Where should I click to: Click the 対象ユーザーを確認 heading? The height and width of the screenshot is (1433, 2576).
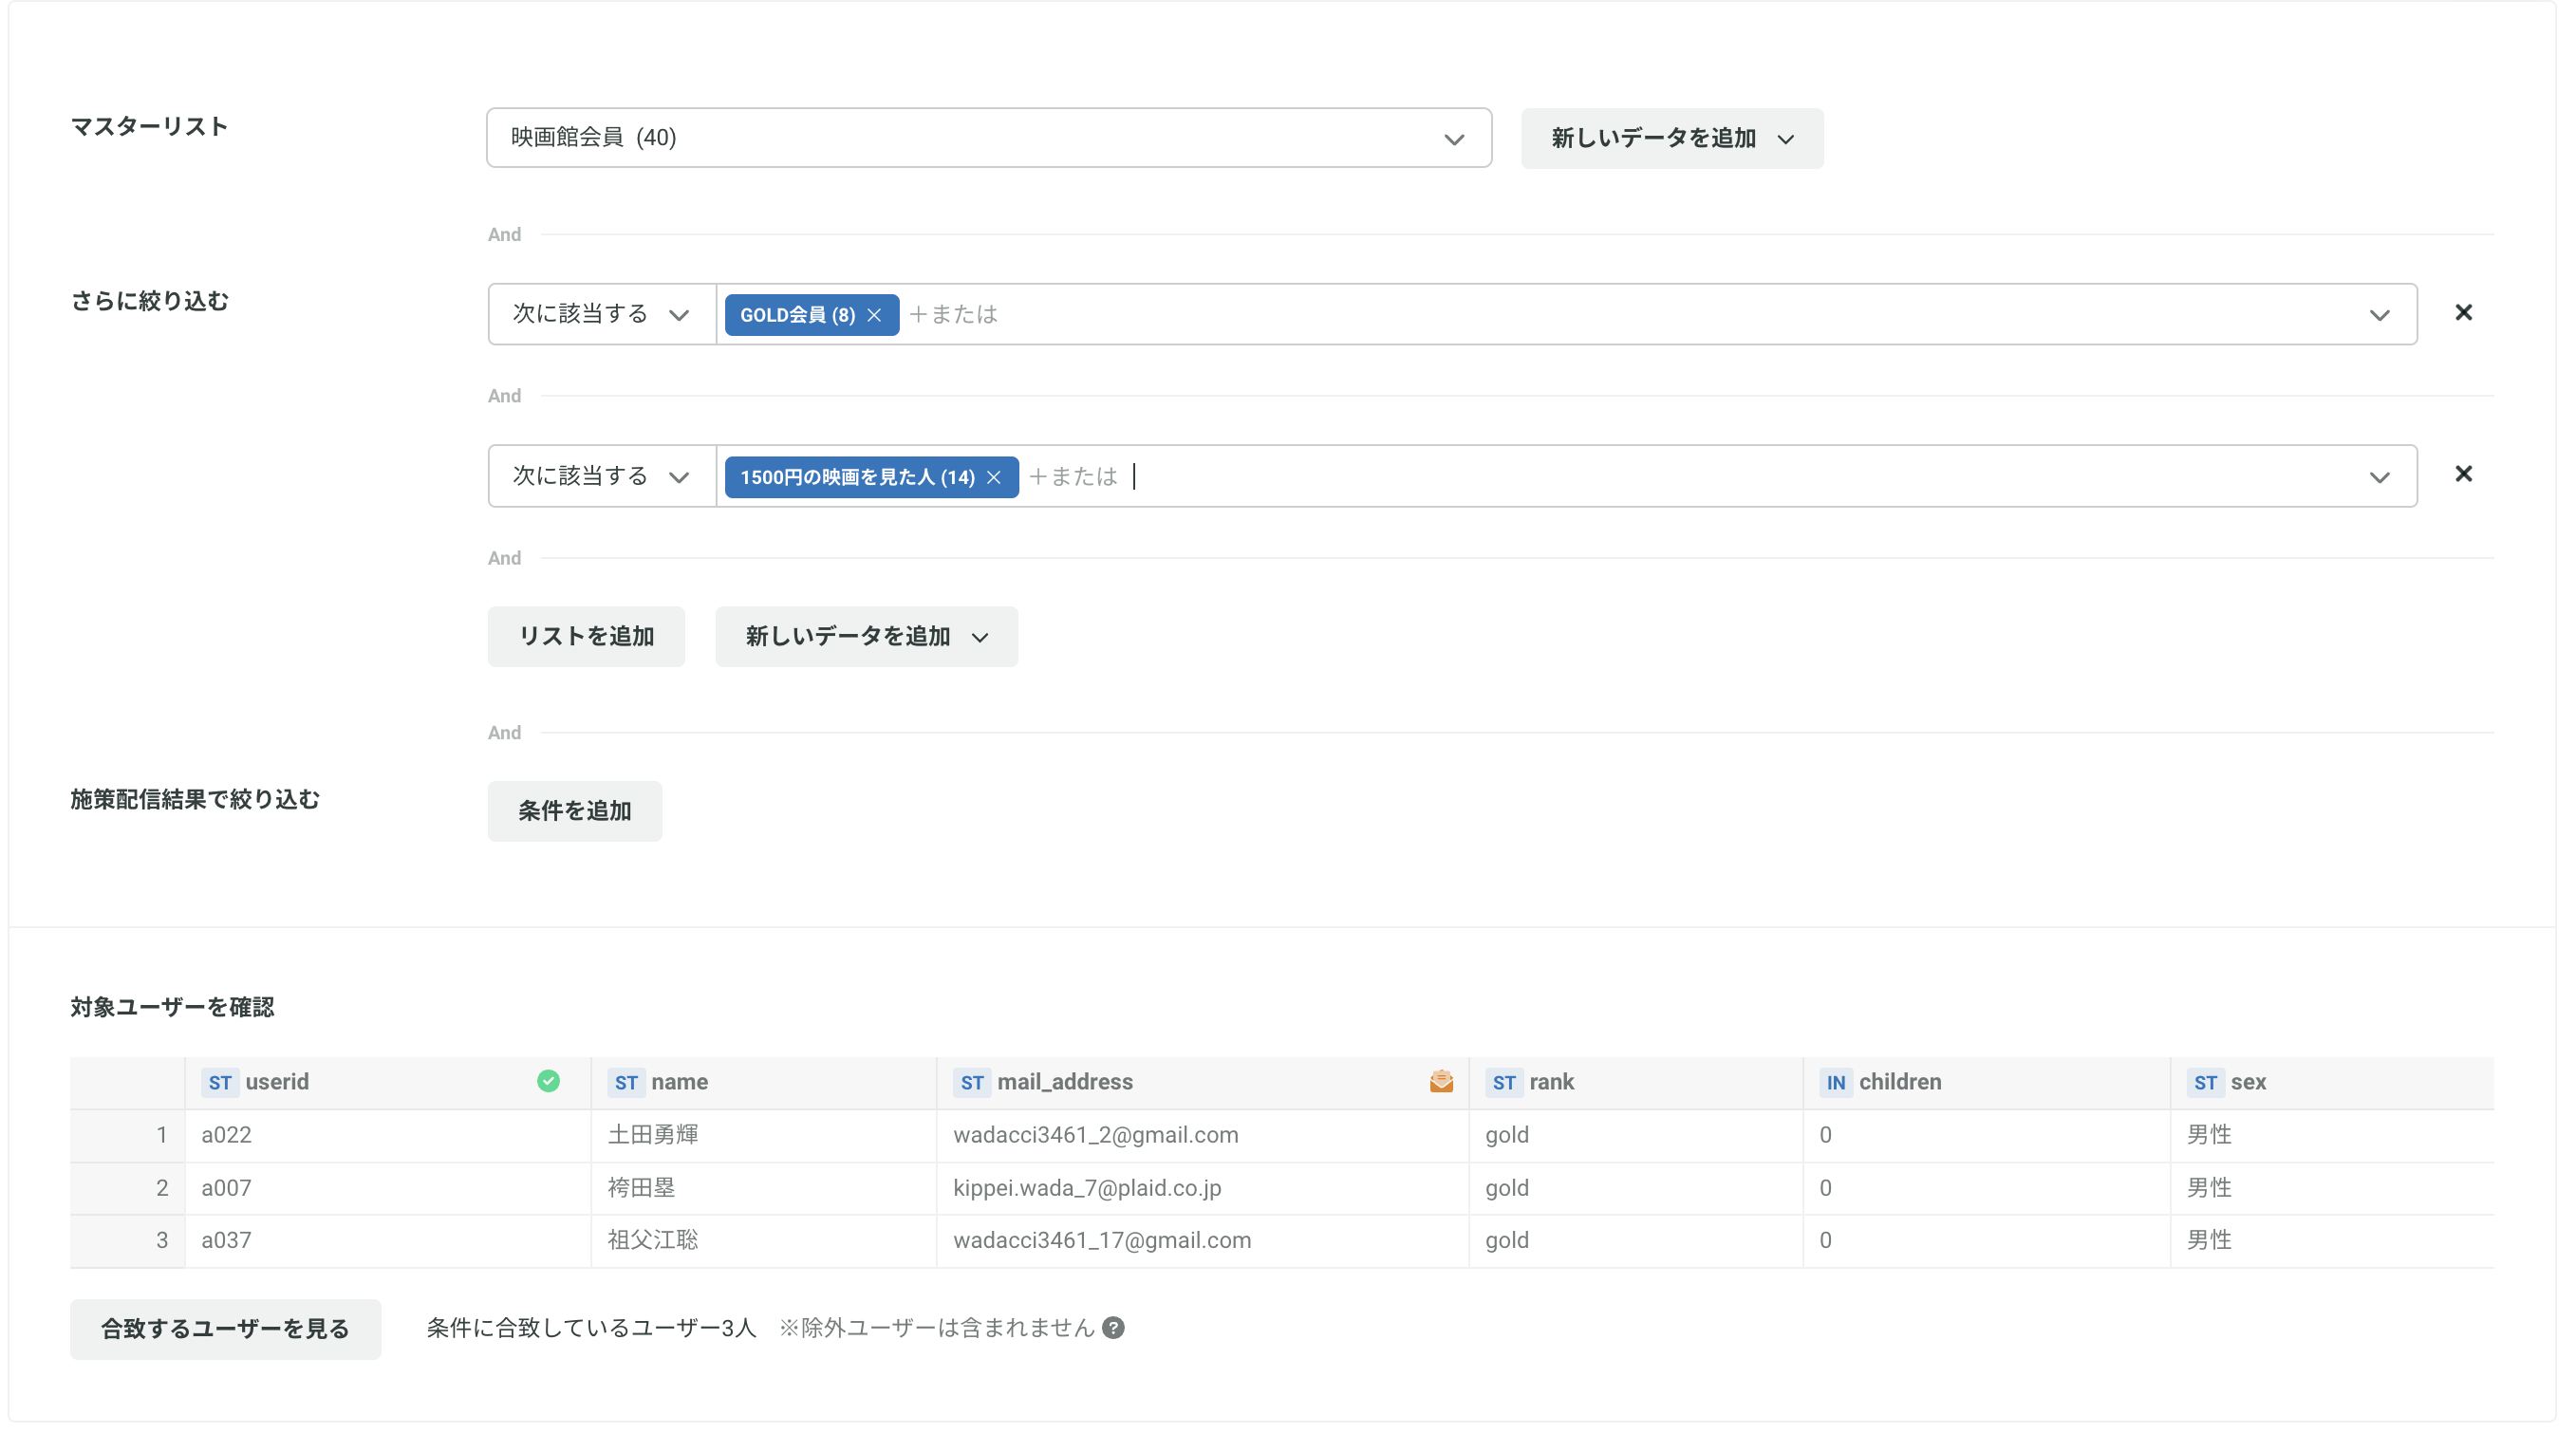click(172, 1007)
